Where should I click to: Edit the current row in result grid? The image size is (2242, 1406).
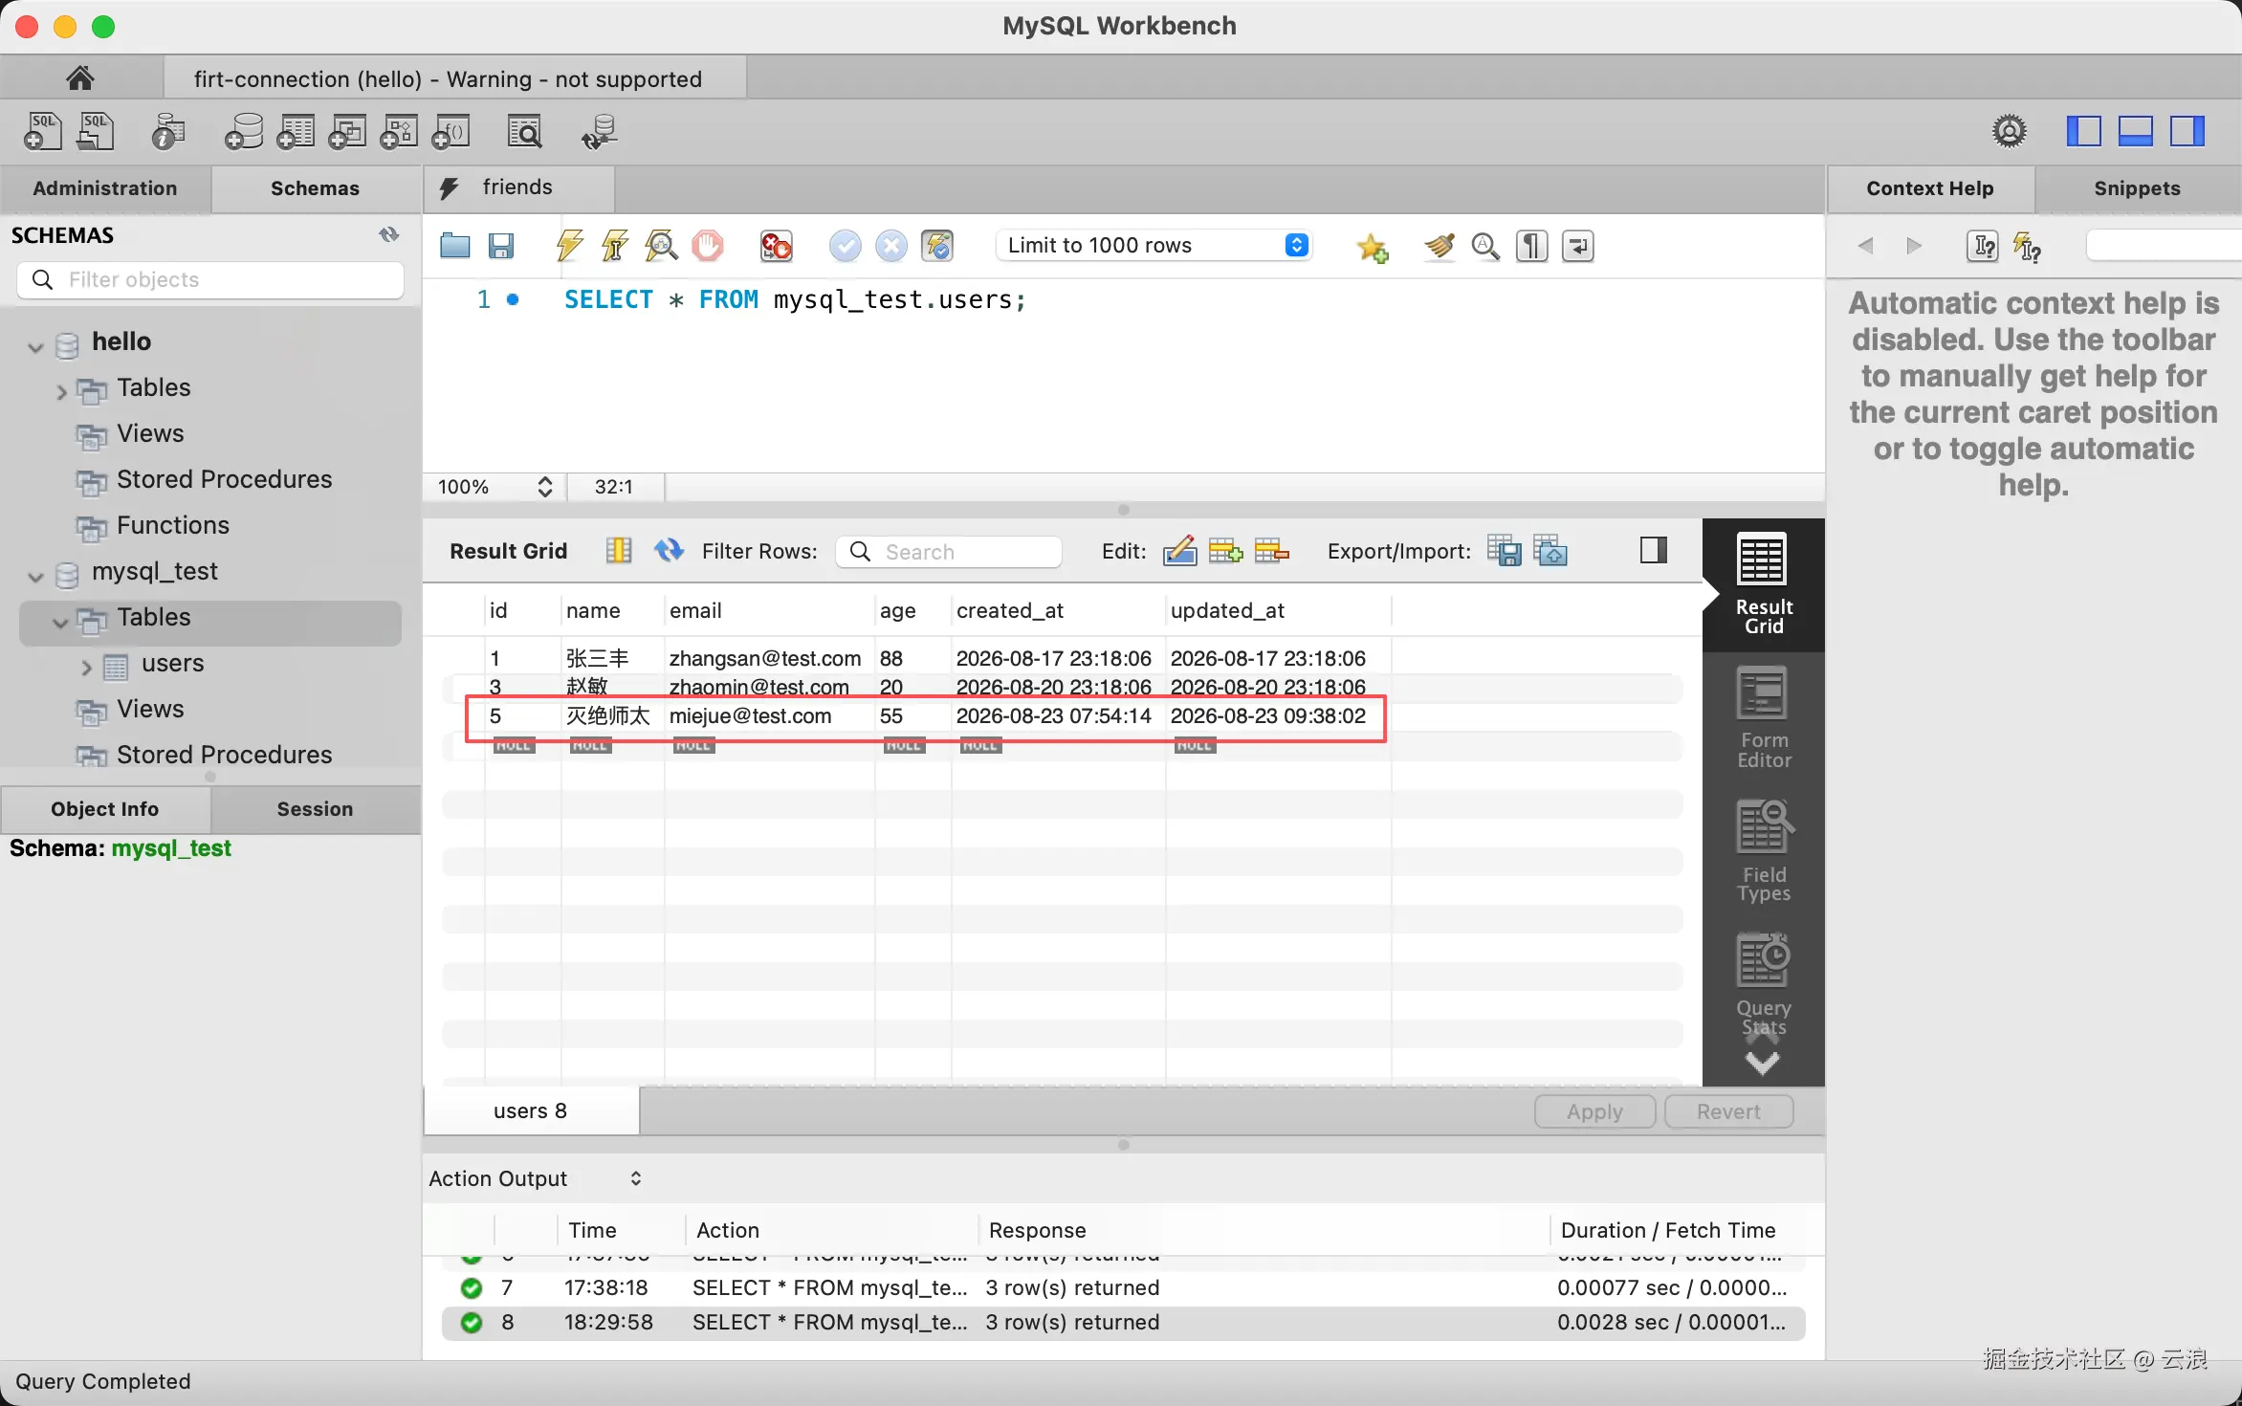1179,550
